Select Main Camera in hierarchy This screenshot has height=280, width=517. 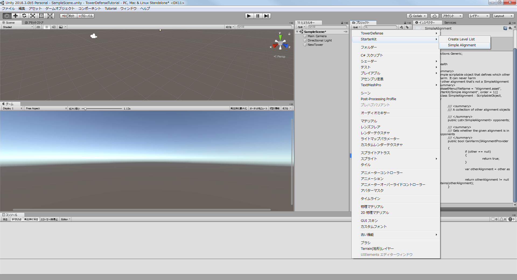coord(317,36)
